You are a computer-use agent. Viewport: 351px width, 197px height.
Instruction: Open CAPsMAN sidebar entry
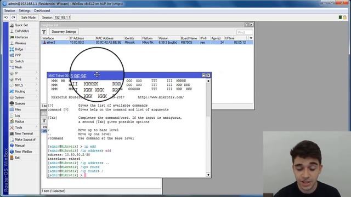pyautogui.click(x=21, y=31)
